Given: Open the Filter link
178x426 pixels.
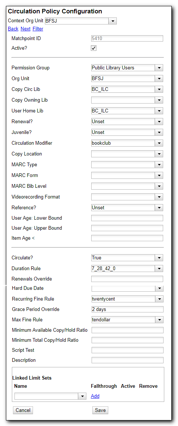Looking at the screenshot, I should 38,29.
